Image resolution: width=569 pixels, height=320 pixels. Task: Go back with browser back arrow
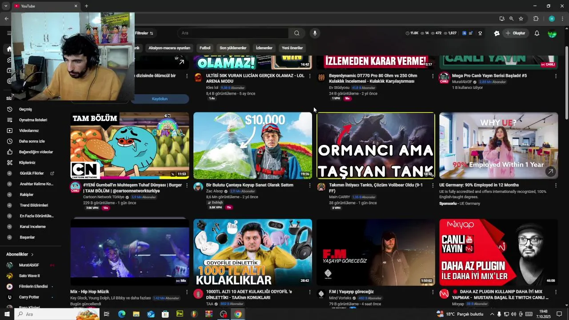(6, 19)
